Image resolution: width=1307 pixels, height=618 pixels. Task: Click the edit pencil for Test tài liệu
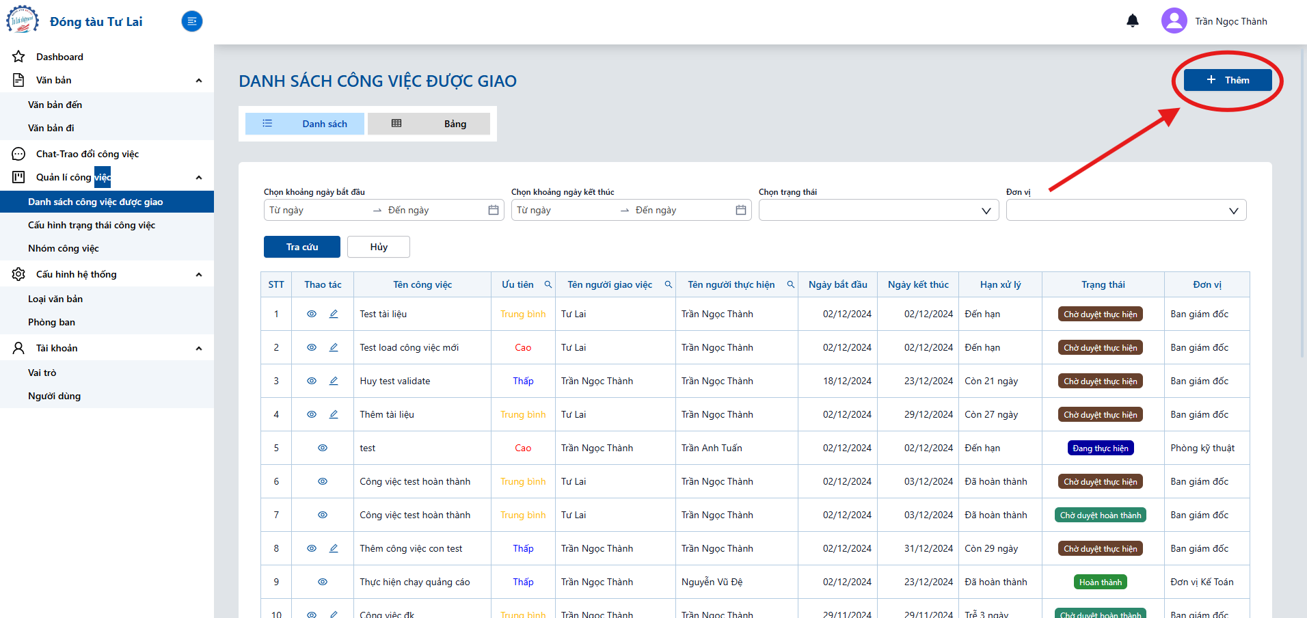334,314
